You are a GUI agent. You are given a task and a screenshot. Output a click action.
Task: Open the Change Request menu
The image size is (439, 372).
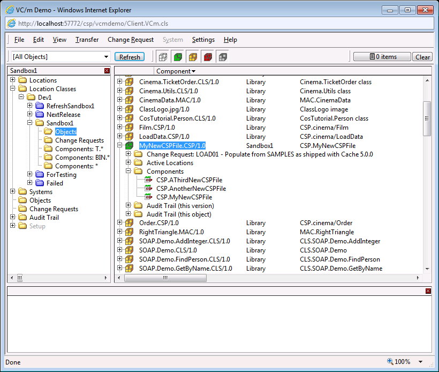pos(131,40)
